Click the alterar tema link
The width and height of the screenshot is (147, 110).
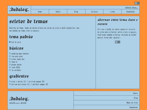pyautogui.click(x=131, y=8)
